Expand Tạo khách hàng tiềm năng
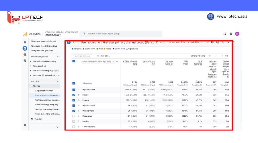Viewport: 258px width, 143px height. click(31, 61)
